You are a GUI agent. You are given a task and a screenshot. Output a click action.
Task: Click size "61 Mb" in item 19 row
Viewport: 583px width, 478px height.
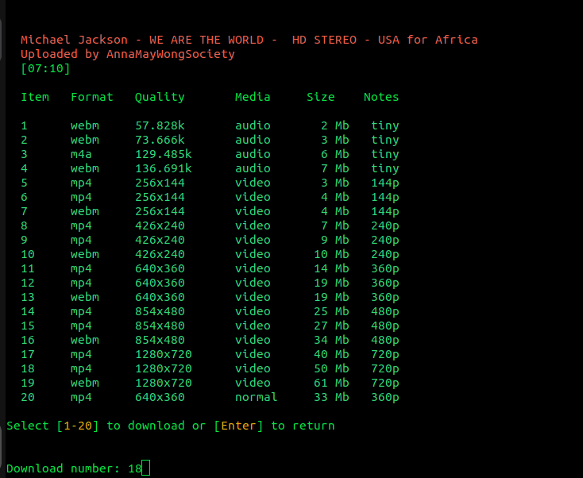(331, 384)
